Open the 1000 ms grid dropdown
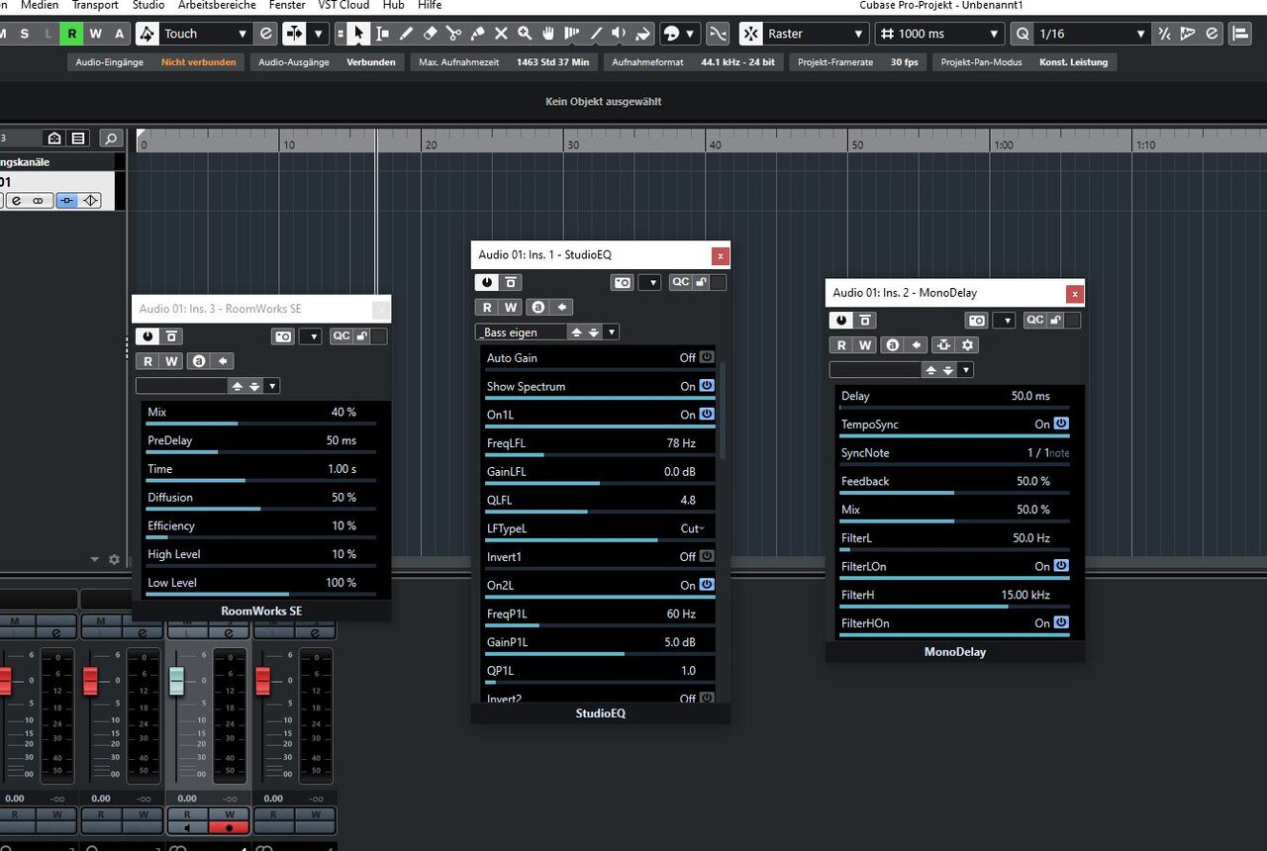 click(995, 34)
